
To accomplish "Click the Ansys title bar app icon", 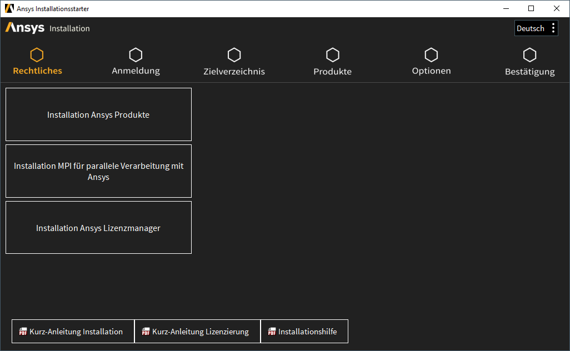I will 9,8.
